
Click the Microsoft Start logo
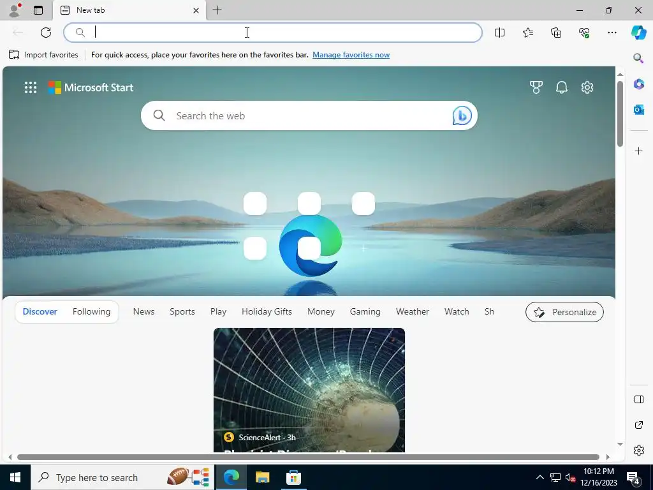[x=91, y=87]
